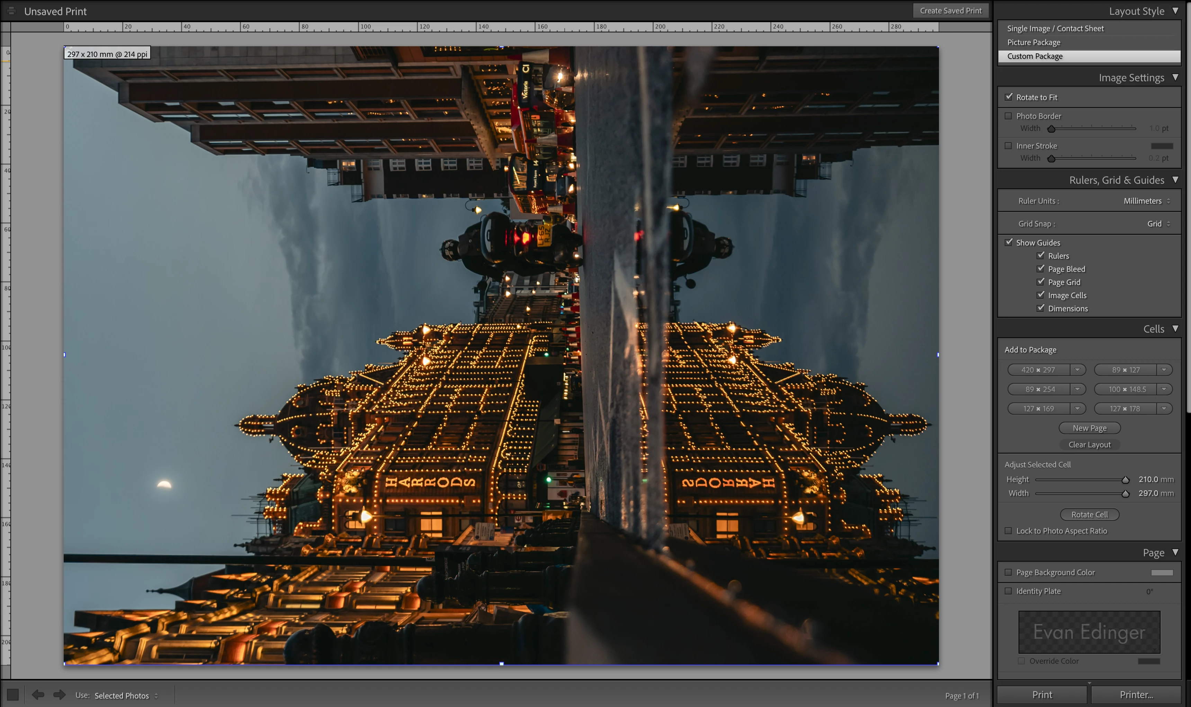
Task: Disable the Page Grid guide checkbox
Action: (x=1040, y=282)
